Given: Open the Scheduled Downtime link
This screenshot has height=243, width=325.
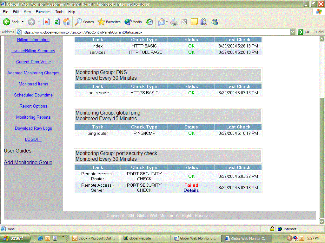Looking at the screenshot, I should pyautogui.click(x=33, y=95).
